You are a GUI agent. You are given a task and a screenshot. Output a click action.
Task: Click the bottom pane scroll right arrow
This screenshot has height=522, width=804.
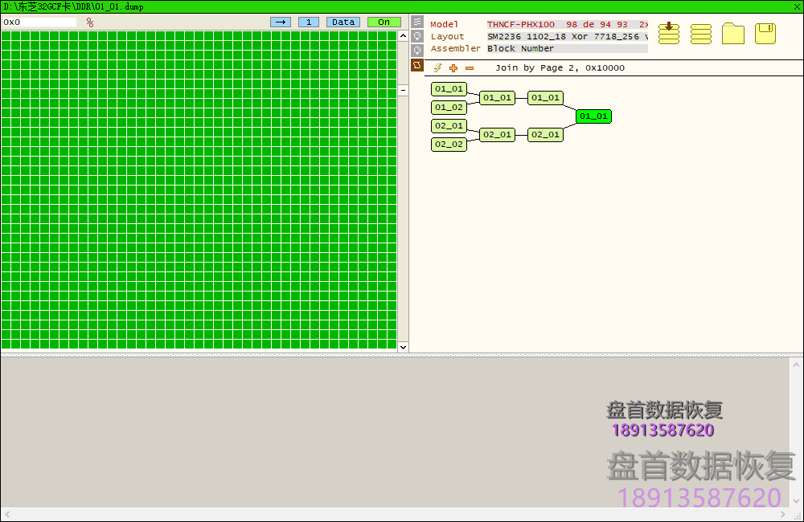(783, 514)
